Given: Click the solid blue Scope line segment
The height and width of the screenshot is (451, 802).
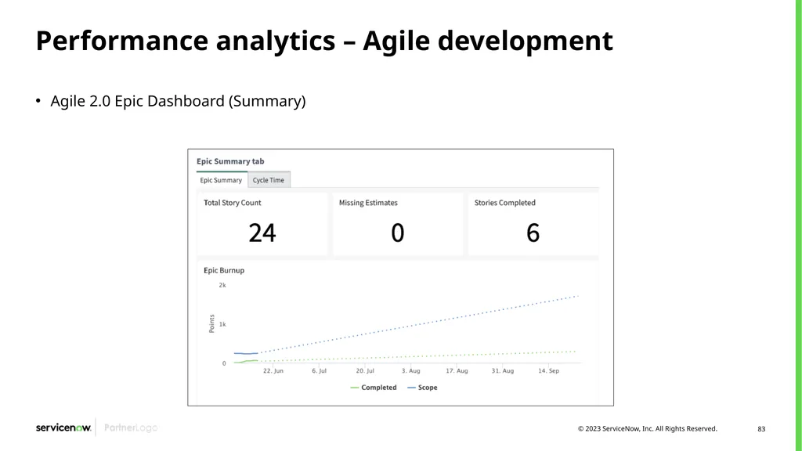Looking at the screenshot, I should pos(246,353).
